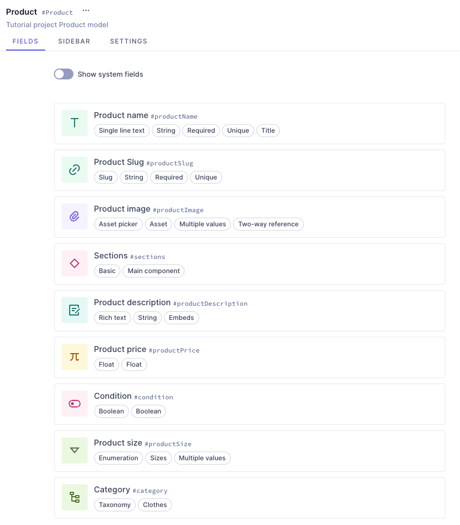Viewport: 460px width, 525px height.
Task: Open the Product Slug field card
Action: coord(249,170)
